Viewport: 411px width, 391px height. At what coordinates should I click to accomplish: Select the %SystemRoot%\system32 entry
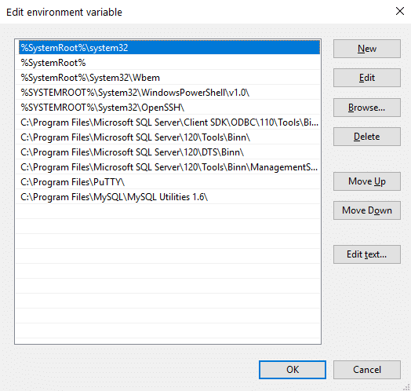click(169, 47)
